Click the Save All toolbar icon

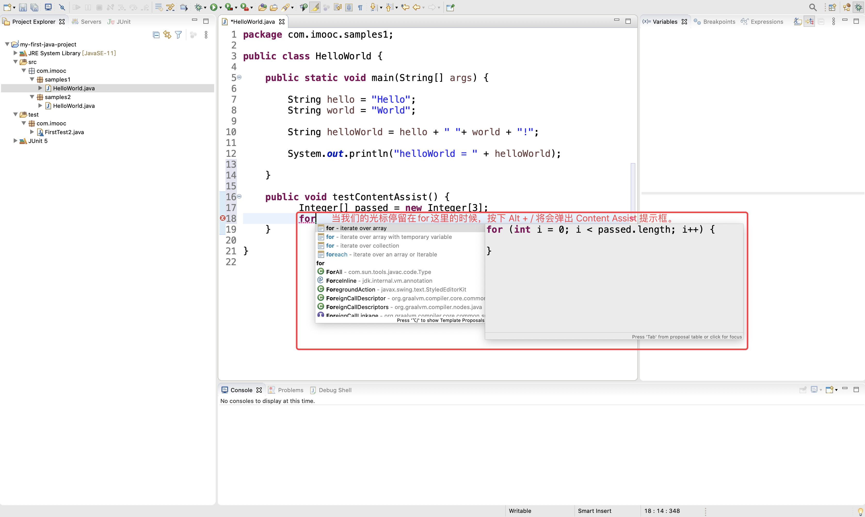[x=35, y=7]
